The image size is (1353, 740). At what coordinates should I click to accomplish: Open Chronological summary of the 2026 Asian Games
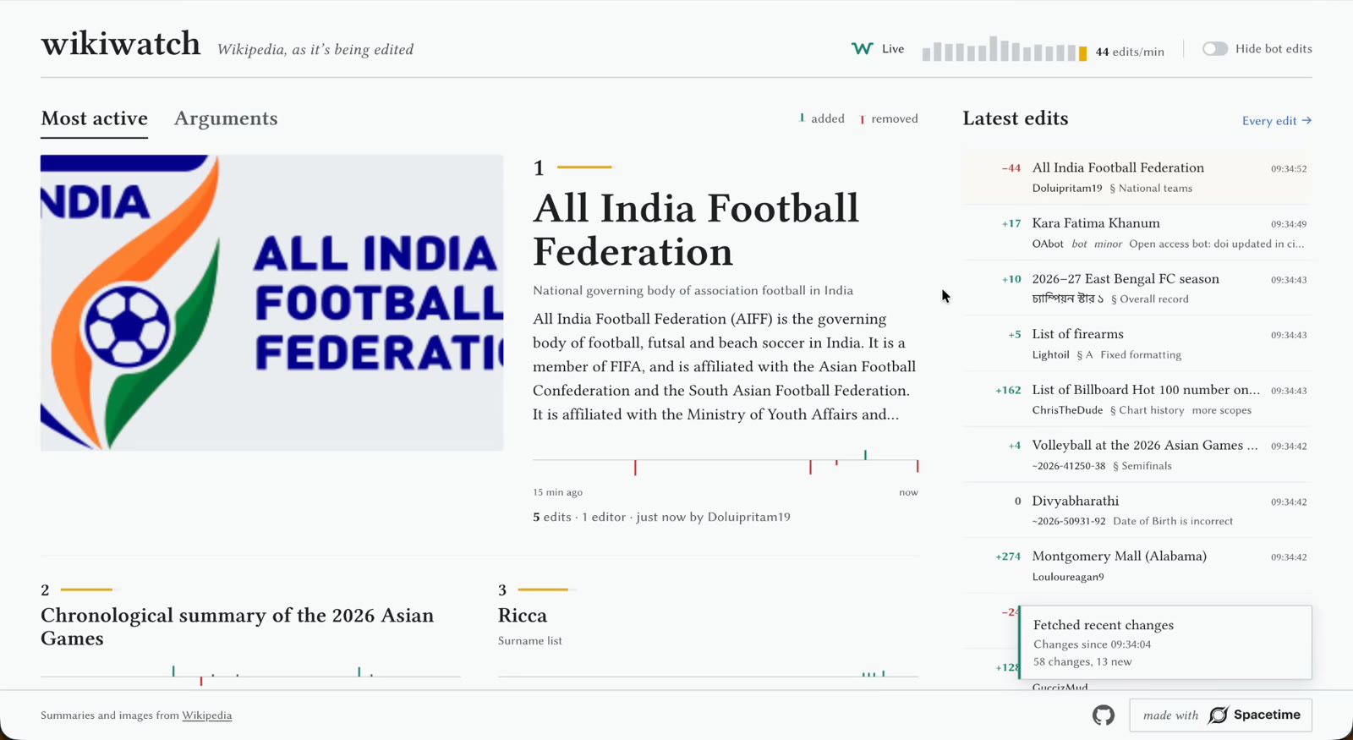[x=237, y=627]
